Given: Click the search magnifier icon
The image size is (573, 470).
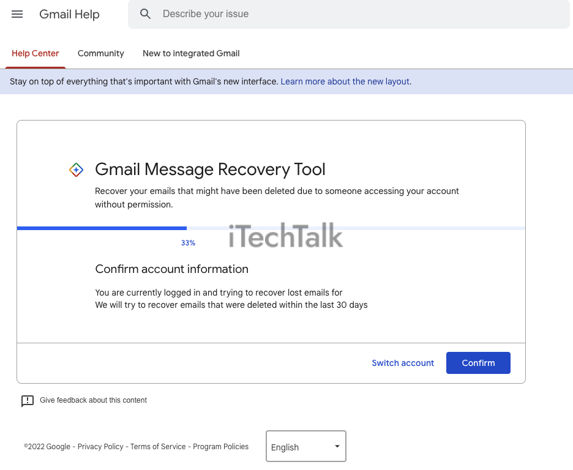Looking at the screenshot, I should pyautogui.click(x=145, y=14).
